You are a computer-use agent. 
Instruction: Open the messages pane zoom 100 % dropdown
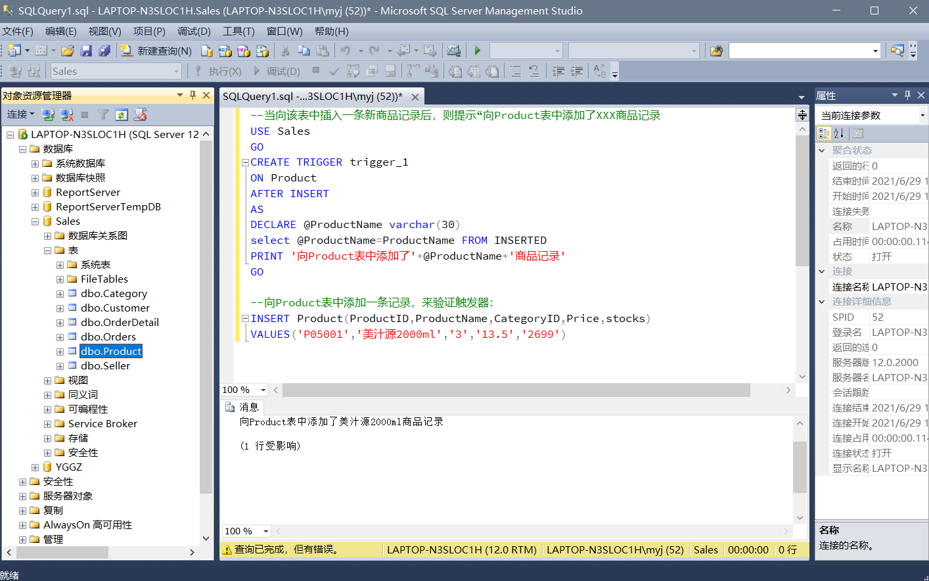tap(266, 531)
